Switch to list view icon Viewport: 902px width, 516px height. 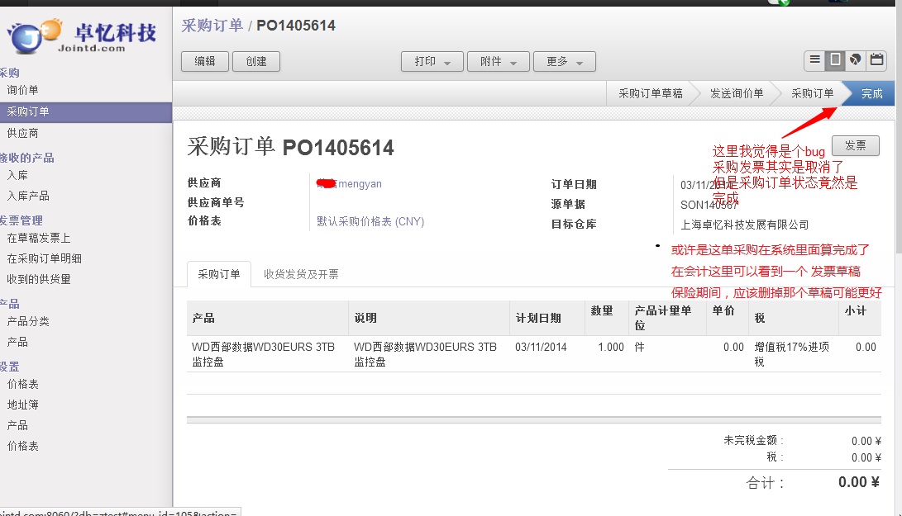pos(815,60)
